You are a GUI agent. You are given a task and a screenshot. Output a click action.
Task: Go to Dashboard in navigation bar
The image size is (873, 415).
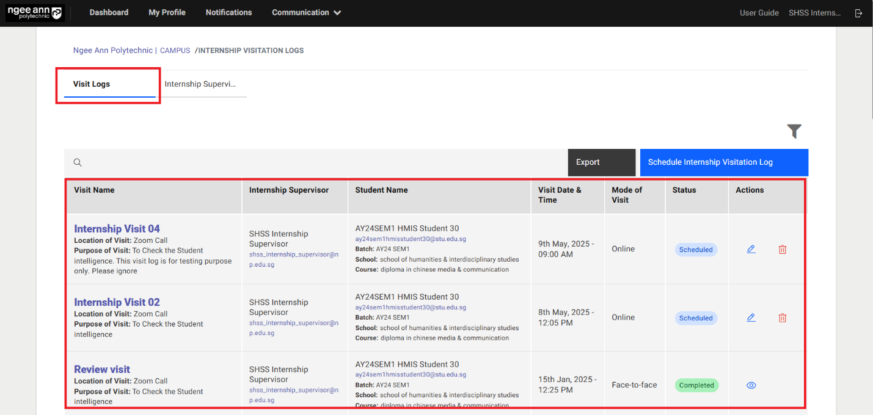(x=109, y=12)
